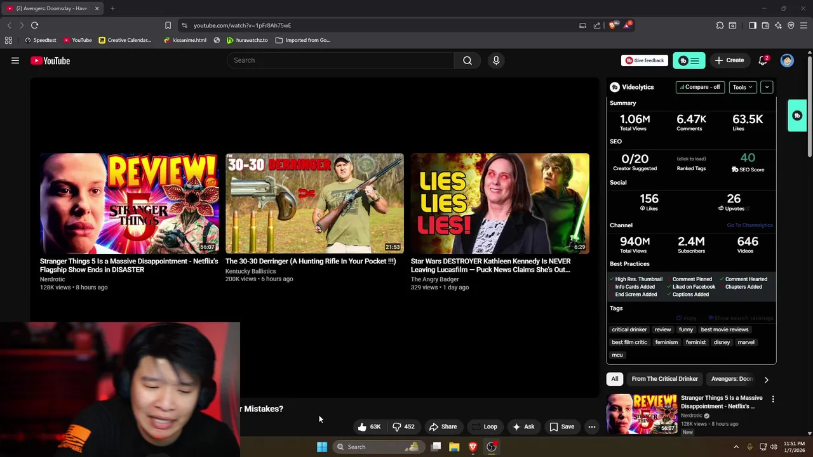Open Brave Leo AI sparkle icon
This screenshot has height=457, width=813.
(778, 25)
